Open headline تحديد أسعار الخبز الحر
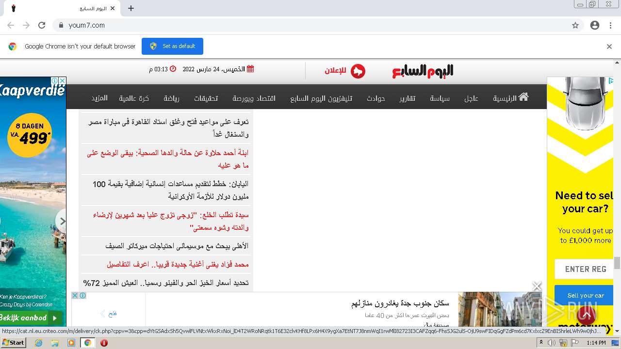The width and height of the screenshot is (621, 349). pos(165,283)
